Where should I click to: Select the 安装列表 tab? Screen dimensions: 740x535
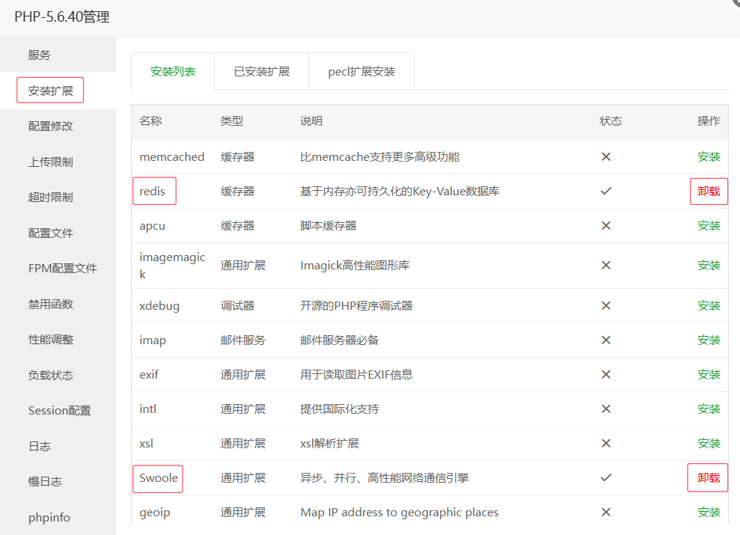tap(173, 72)
